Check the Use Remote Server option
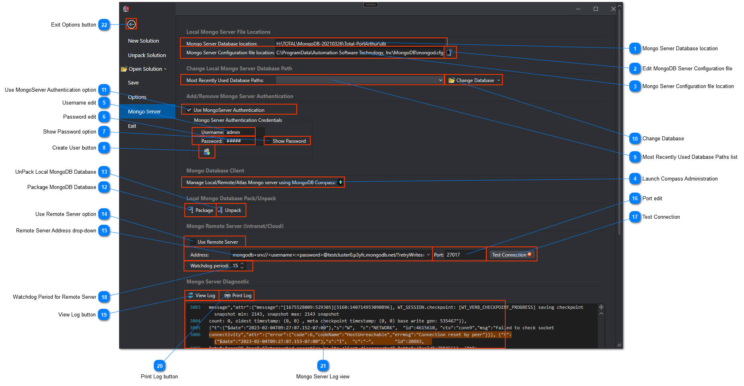Screen dimensions: 744x386 [193, 242]
